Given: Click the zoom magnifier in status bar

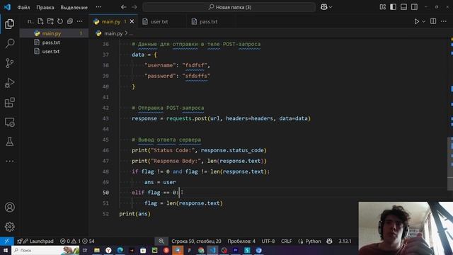Looking at the screenshot, I should pyautogui.click(x=161, y=241).
